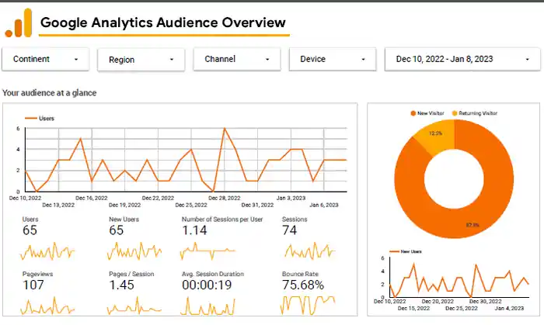Click the sparkline under Sessions scorecard
This screenshot has height=325, width=544.
point(310,251)
